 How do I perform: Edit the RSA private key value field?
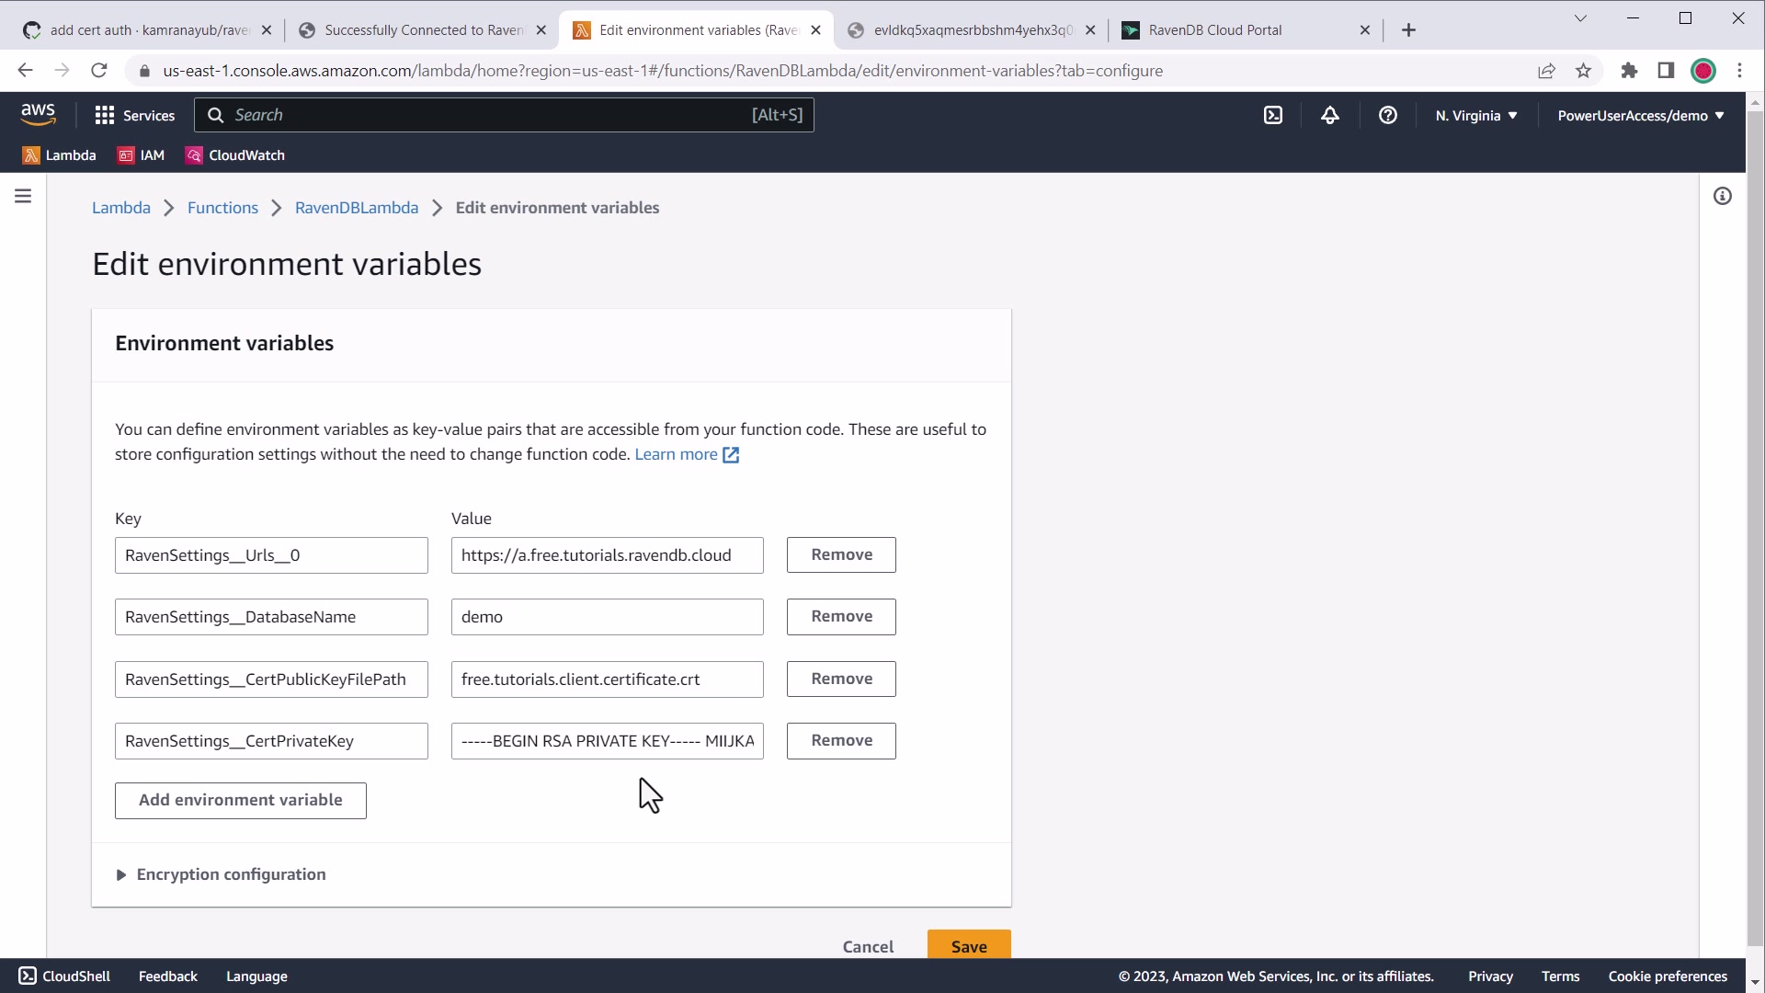pyautogui.click(x=607, y=741)
